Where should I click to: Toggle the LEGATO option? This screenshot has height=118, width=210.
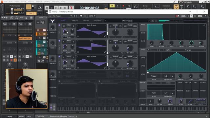pos(200,104)
